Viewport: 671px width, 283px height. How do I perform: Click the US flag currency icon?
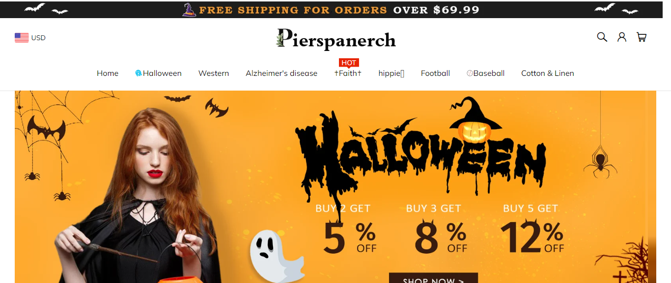(22, 38)
